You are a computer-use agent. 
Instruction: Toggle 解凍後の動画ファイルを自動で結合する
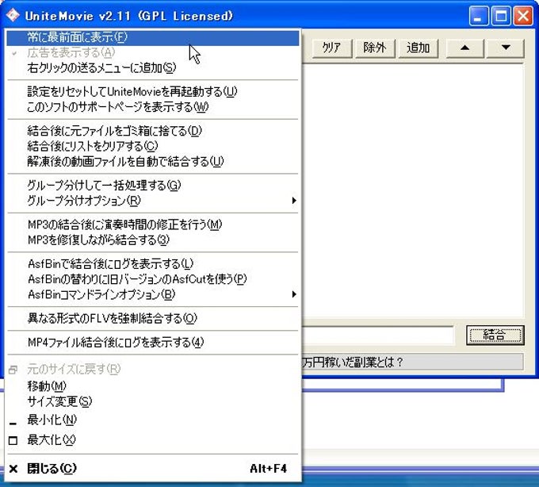pyautogui.click(x=153, y=161)
